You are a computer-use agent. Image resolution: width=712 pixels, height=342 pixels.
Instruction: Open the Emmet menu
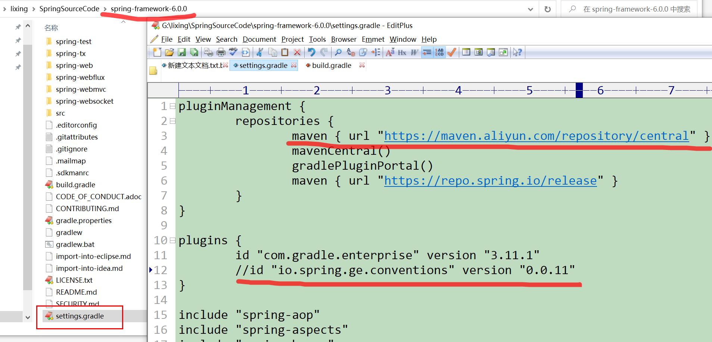(373, 39)
